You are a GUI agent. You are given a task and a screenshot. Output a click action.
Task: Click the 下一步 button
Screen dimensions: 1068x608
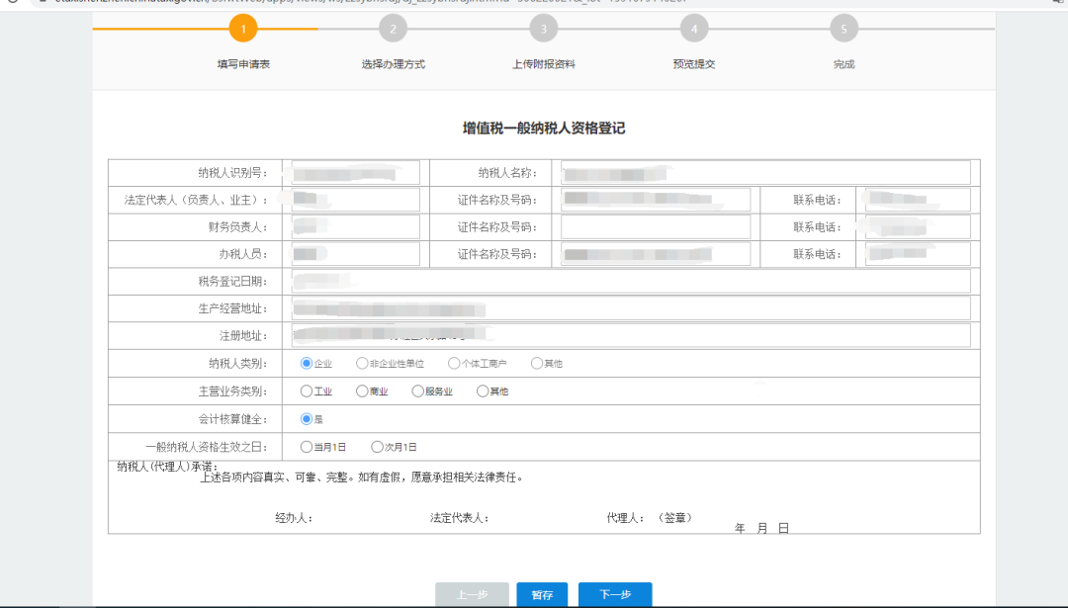coord(615,594)
